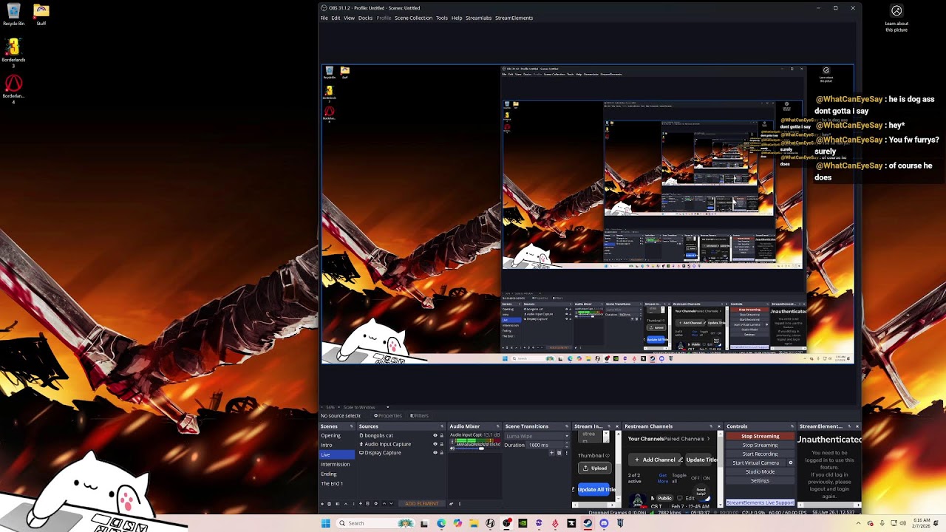Select the Intermission scene
The height and width of the screenshot is (532, 946).
(335, 464)
